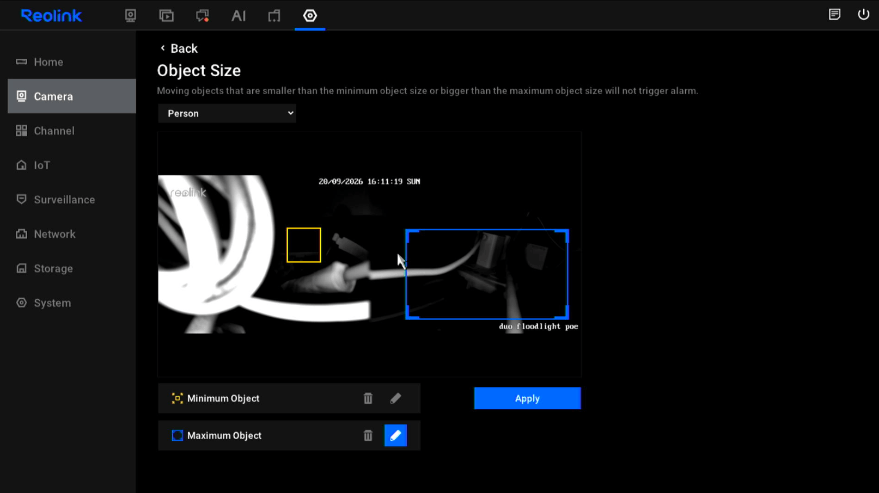Open the playback tab icon

pos(166,15)
